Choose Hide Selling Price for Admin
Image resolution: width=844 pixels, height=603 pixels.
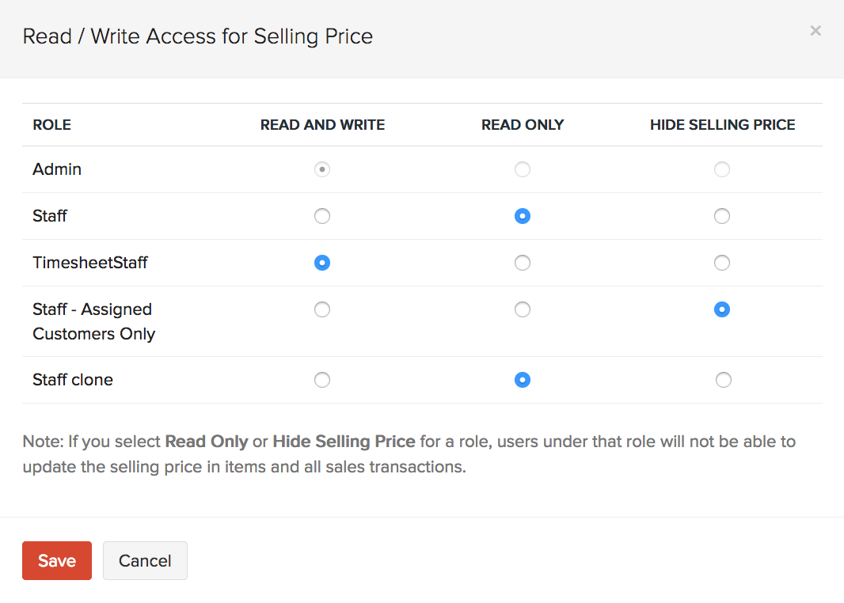(722, 169)
